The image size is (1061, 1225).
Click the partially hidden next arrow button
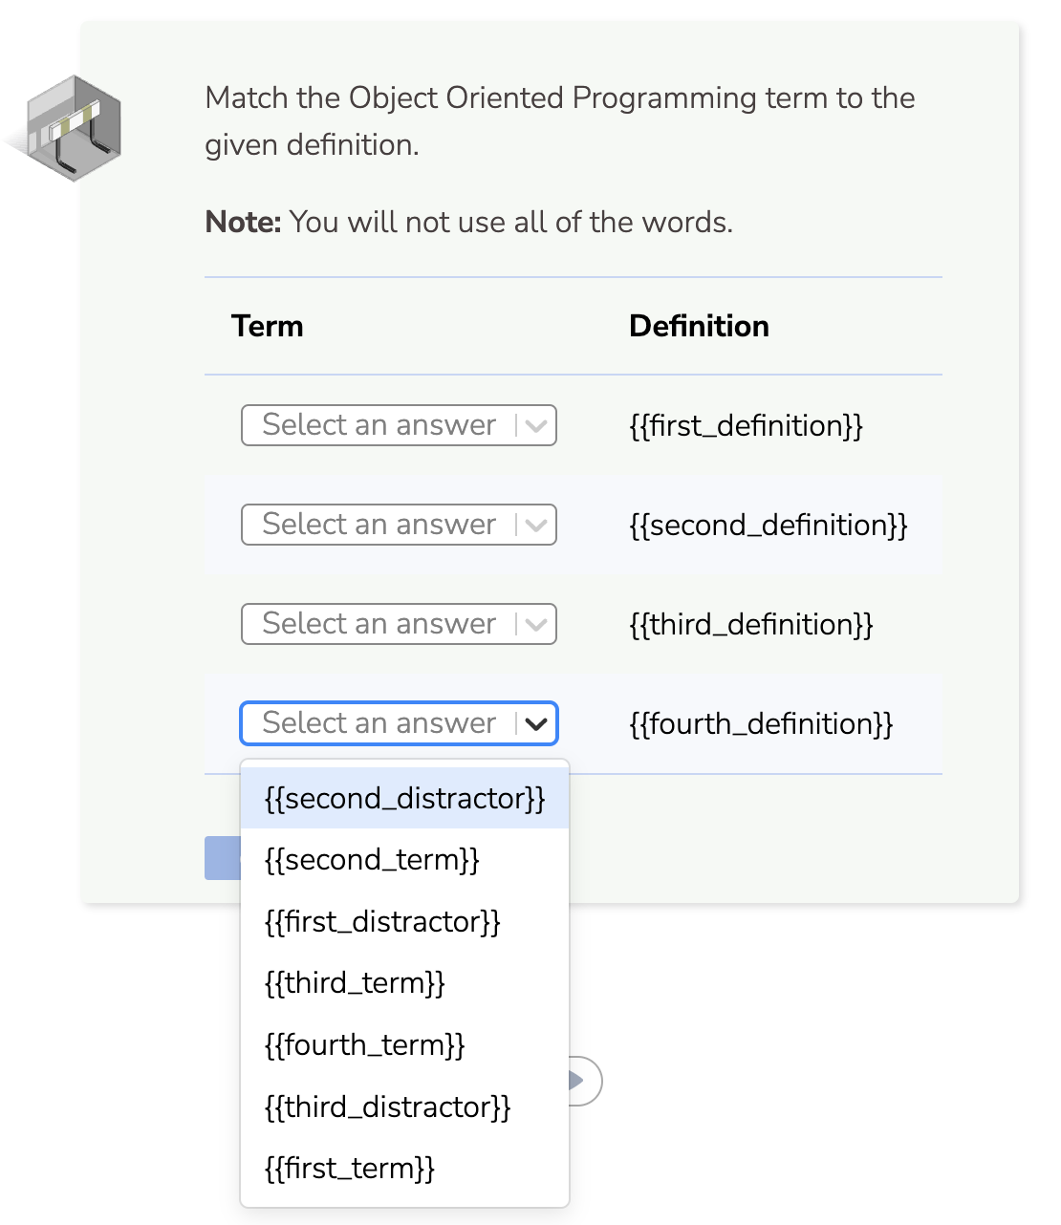click(x=586, y=1081)
